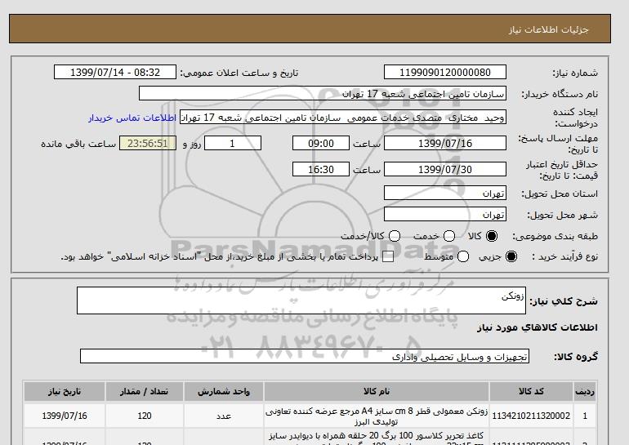The image size is (629, 445).
Task: Click the buyer organization name field
Action: (x=323, y=93)
